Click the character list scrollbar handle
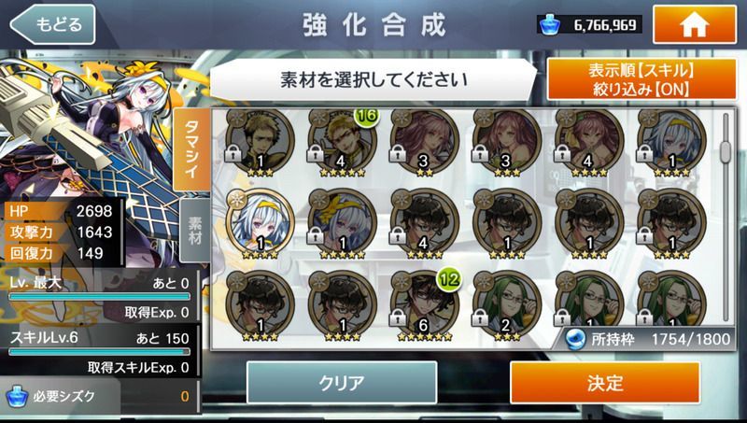Screen dimensions: 747x423 click(x=726, y=151)
